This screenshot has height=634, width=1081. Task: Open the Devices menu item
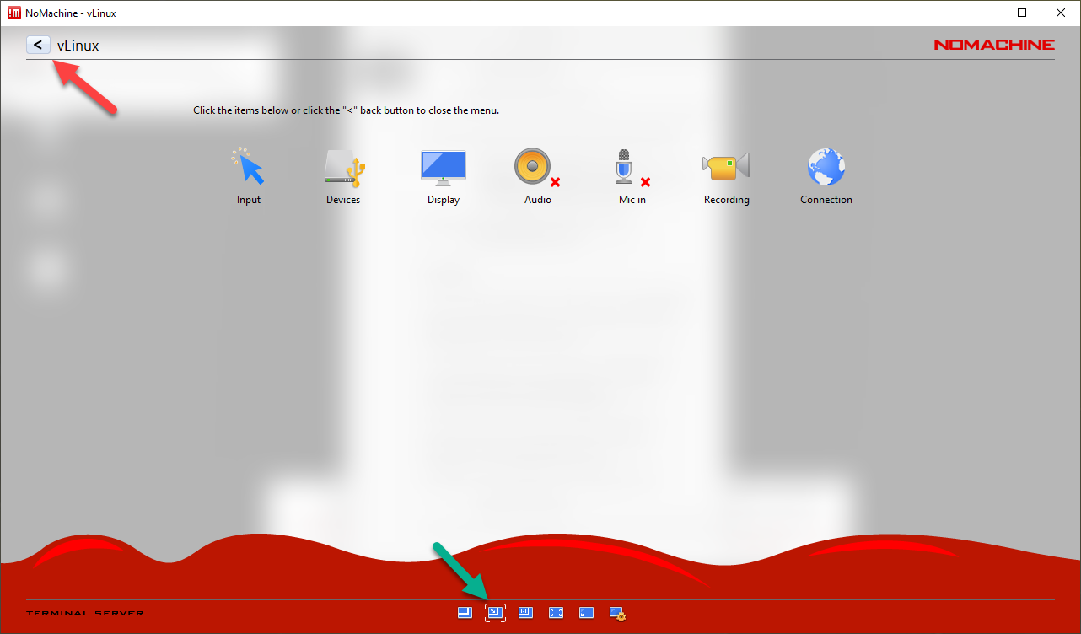click(343, 176)
